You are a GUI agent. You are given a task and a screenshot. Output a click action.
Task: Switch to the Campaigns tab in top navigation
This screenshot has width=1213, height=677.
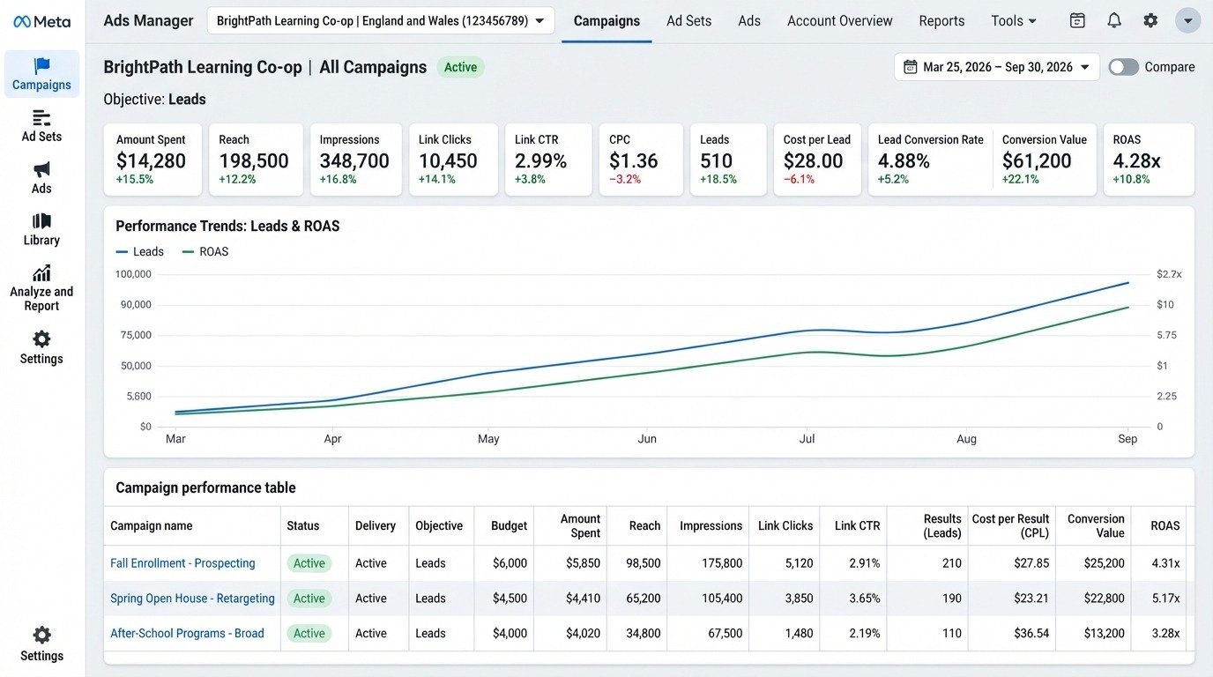606,20
